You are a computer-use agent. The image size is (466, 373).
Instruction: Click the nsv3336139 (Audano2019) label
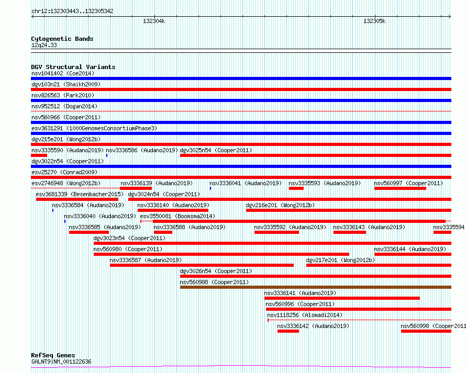click(x=157, y=183)
